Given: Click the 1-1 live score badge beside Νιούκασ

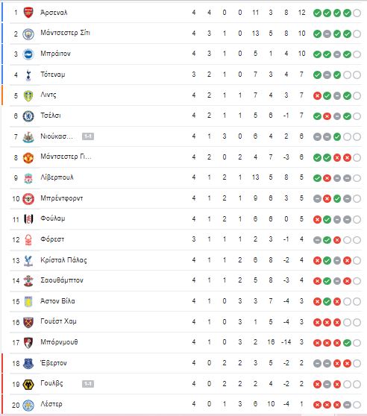Looking at the screenshot, I should tap(88, 136).
